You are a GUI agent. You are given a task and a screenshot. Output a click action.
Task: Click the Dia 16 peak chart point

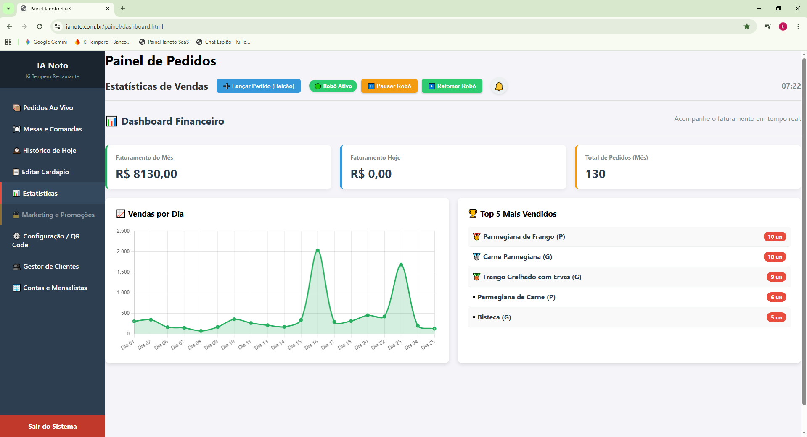[318, 250]
